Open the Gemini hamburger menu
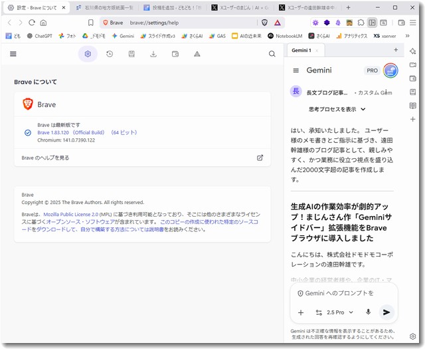 (x=296, y=70)
